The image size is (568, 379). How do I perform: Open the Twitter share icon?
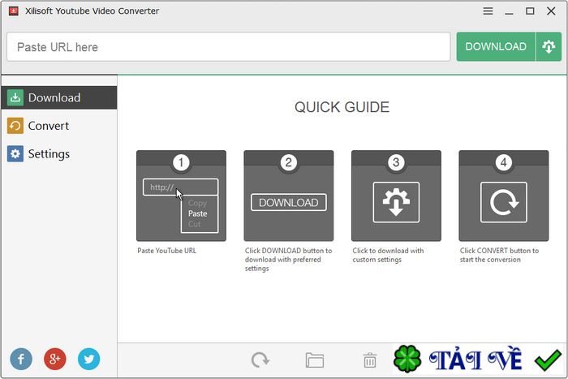[88, 359]
